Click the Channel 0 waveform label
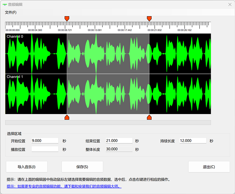Image resolution: width=235 pixels, height=194 pixels. (15, 37)
